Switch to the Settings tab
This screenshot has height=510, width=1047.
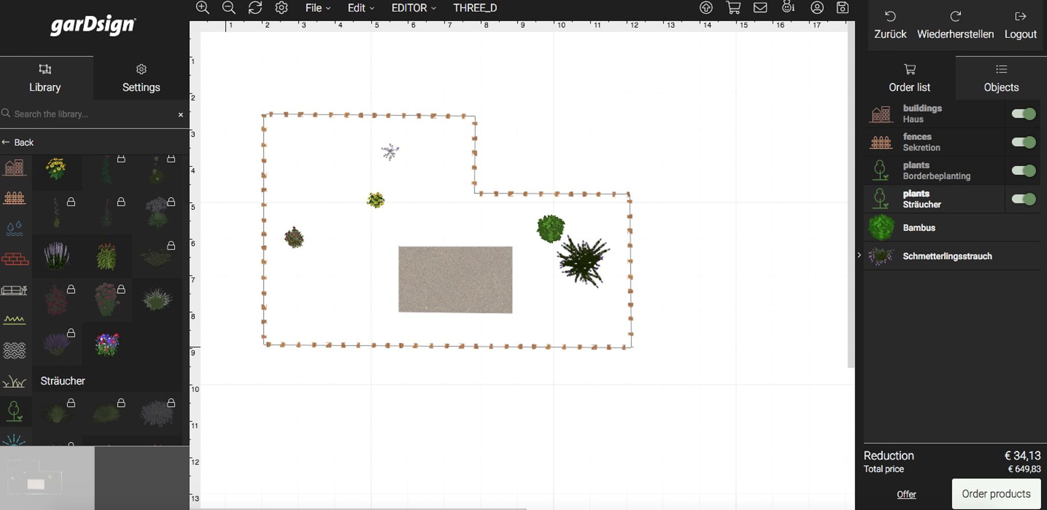141,78
